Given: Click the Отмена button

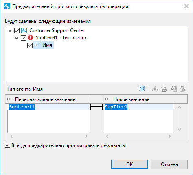Looking at the screenshot, I should pos(169,164).
